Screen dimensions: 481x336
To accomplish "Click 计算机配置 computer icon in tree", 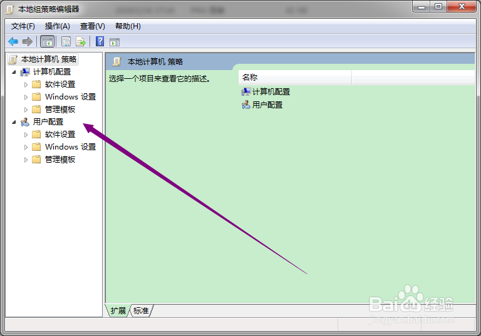I will (x=25, y=72).
